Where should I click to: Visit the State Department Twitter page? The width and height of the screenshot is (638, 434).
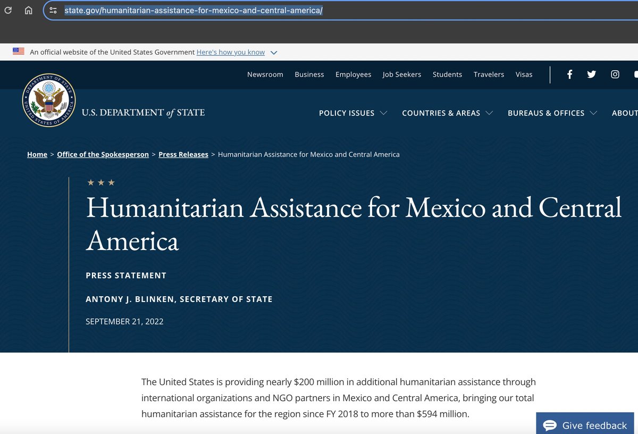[592, 74]
